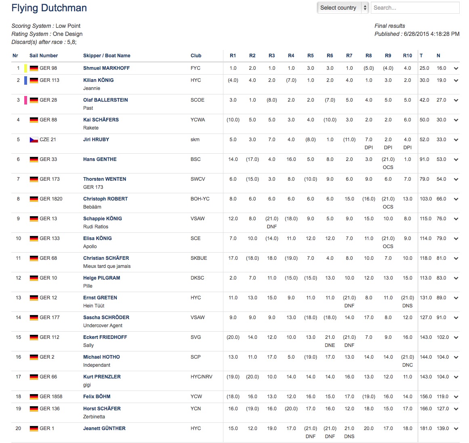The width and height of the screenshot is (469, 443).
Task: Click the Sail Number column header
Action: [44, 56]
